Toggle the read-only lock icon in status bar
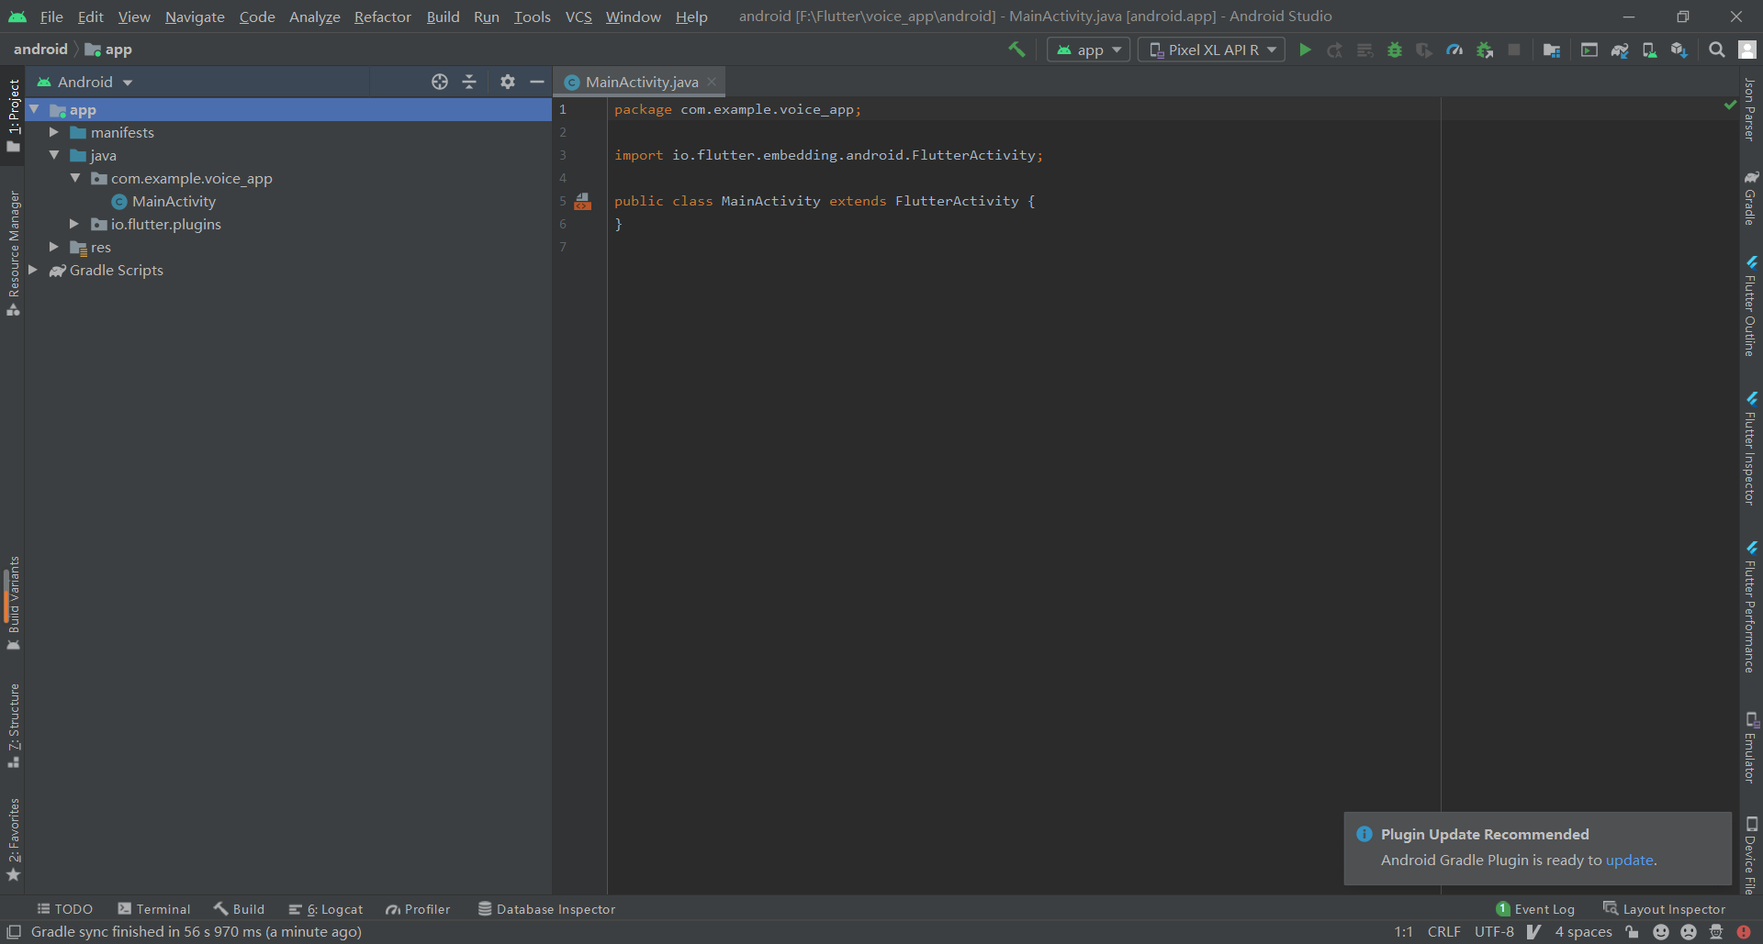This screenshot has width=1763, height=944. pos(1632,932)
